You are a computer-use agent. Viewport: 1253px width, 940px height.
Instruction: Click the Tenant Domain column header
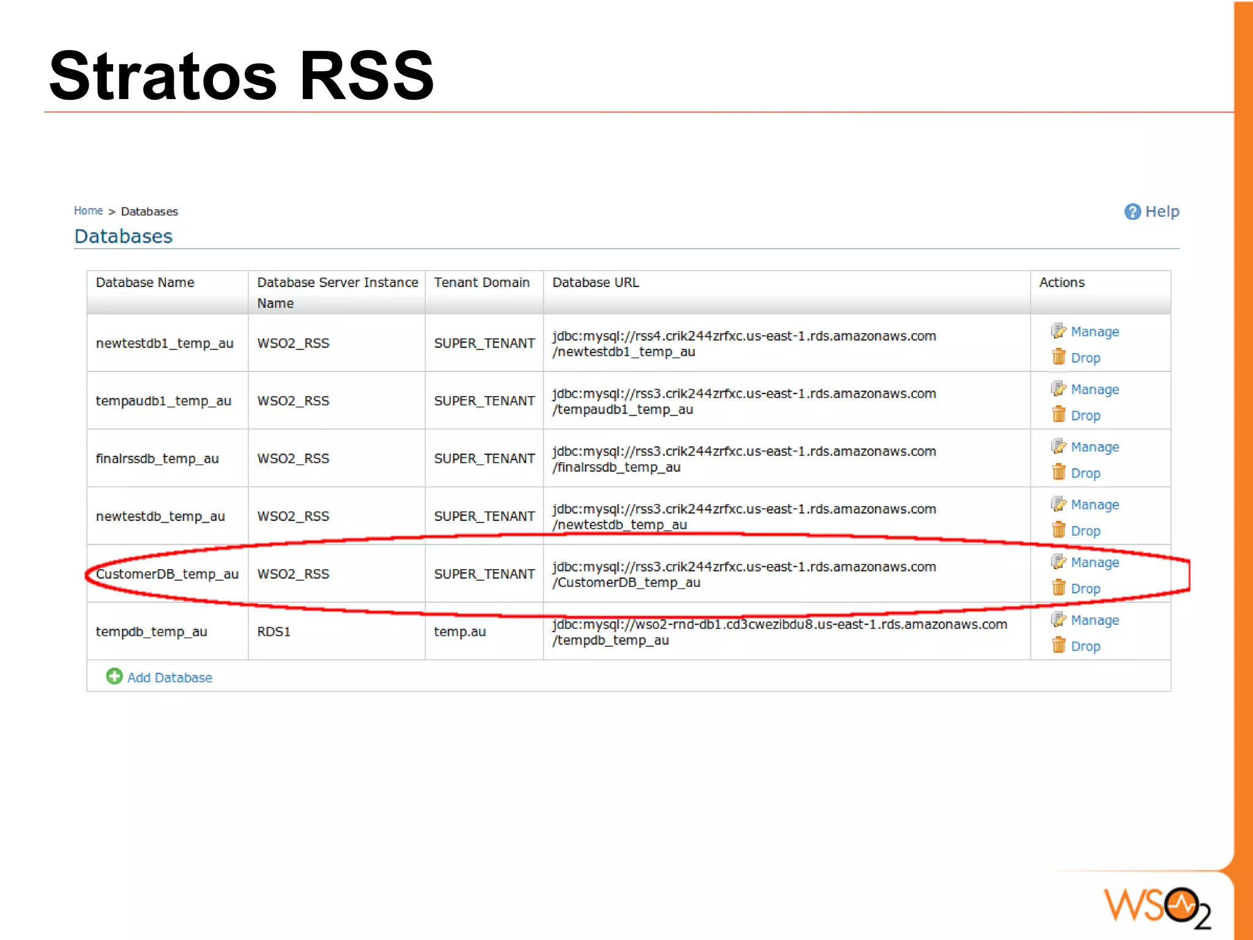coord(484,293)
